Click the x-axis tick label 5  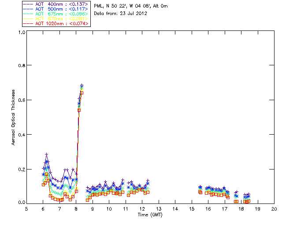pyautogui.click(x=26, y=209)
